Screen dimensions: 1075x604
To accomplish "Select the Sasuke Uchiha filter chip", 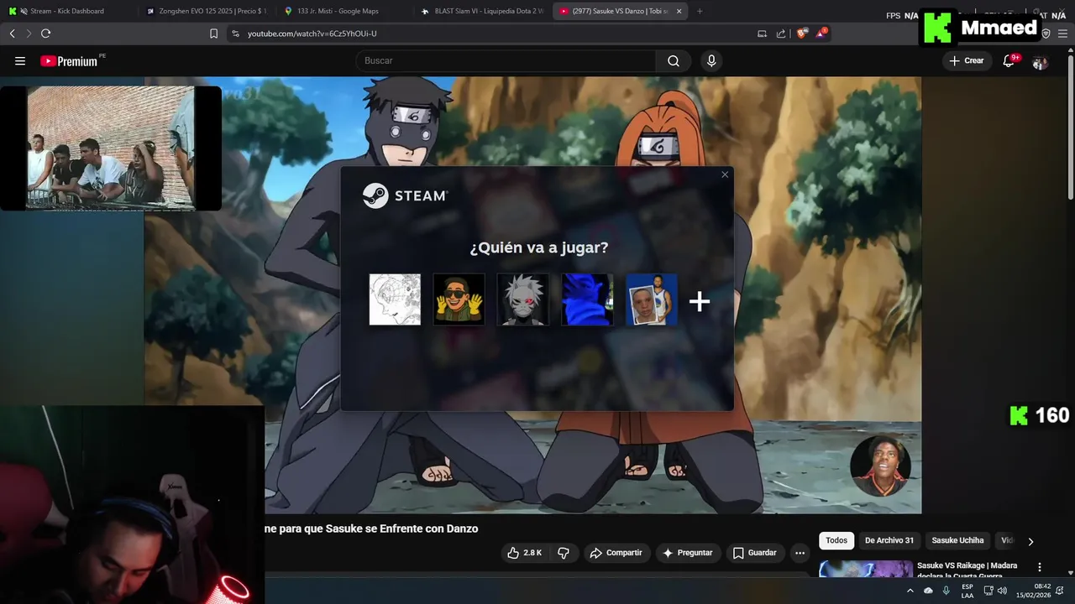I will pyautogui.click(x=957, y=540).
